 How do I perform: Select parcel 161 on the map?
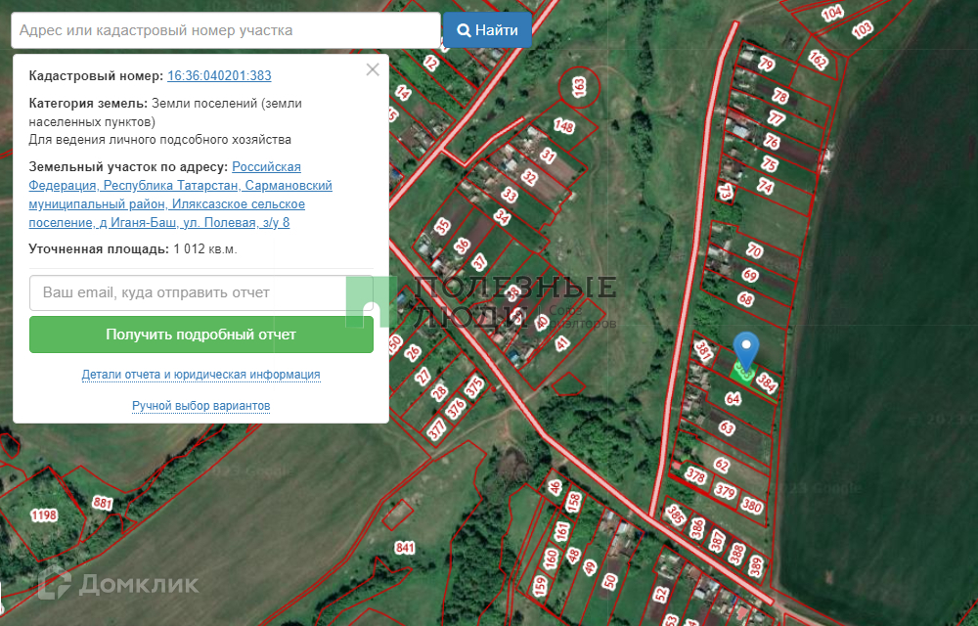[562, 532]
